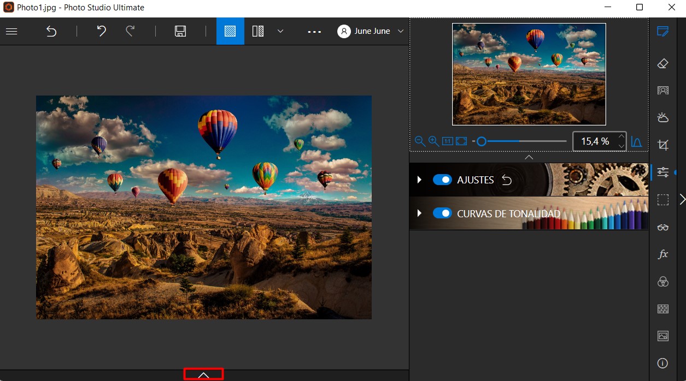This screenshot has height=381, width=686.
Task: Open the compare view options dropdown
Action: (280, 31)
